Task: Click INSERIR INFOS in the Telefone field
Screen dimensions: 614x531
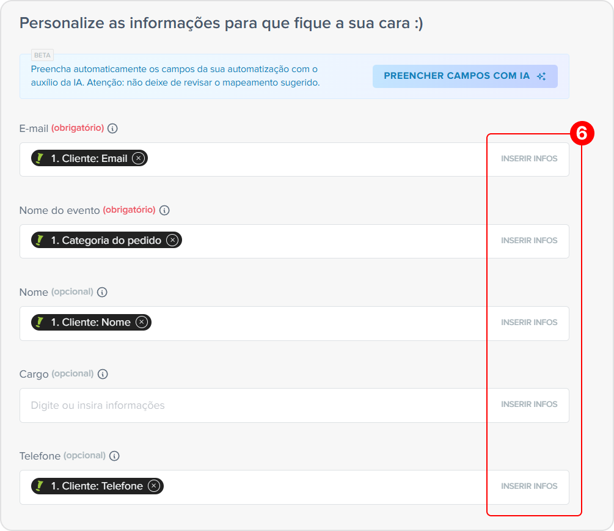Action: click(529, 486)
